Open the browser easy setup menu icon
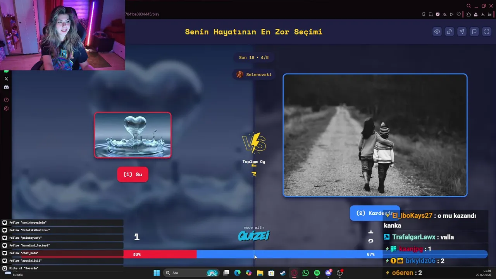 point(489,14)
